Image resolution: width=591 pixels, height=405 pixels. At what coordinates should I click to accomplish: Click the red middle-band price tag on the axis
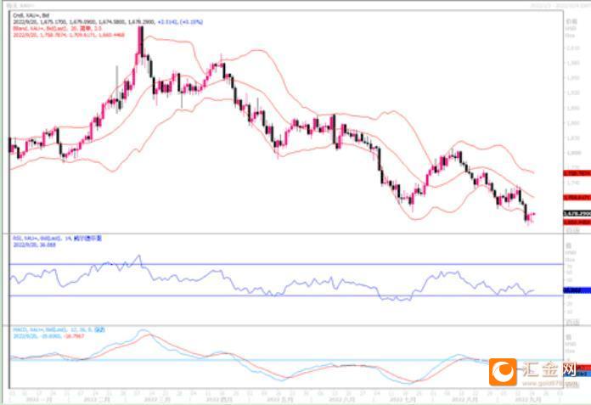click(577, 198)
